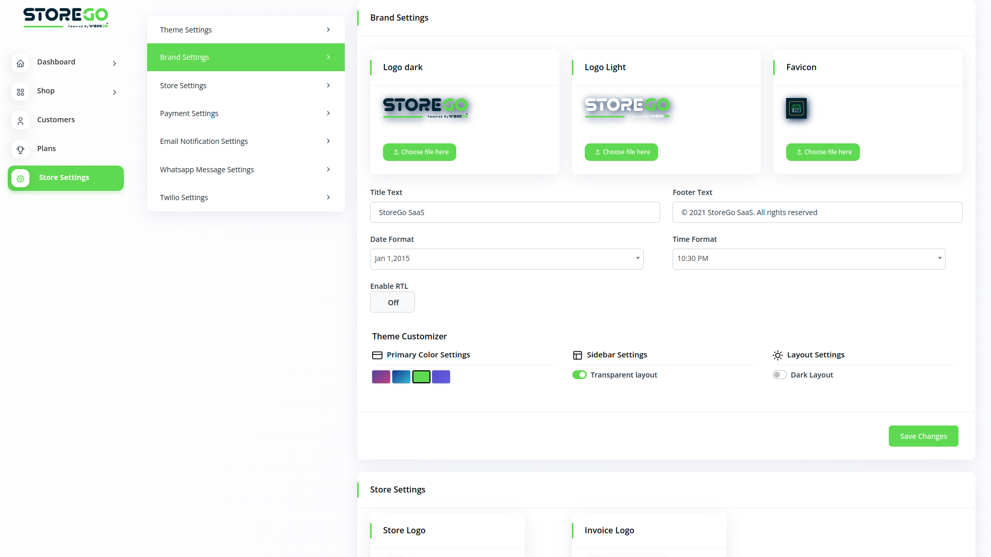Open the Time Format dropdown
Image resolution: width=991 pixels, height=557 pixels.
809,259
